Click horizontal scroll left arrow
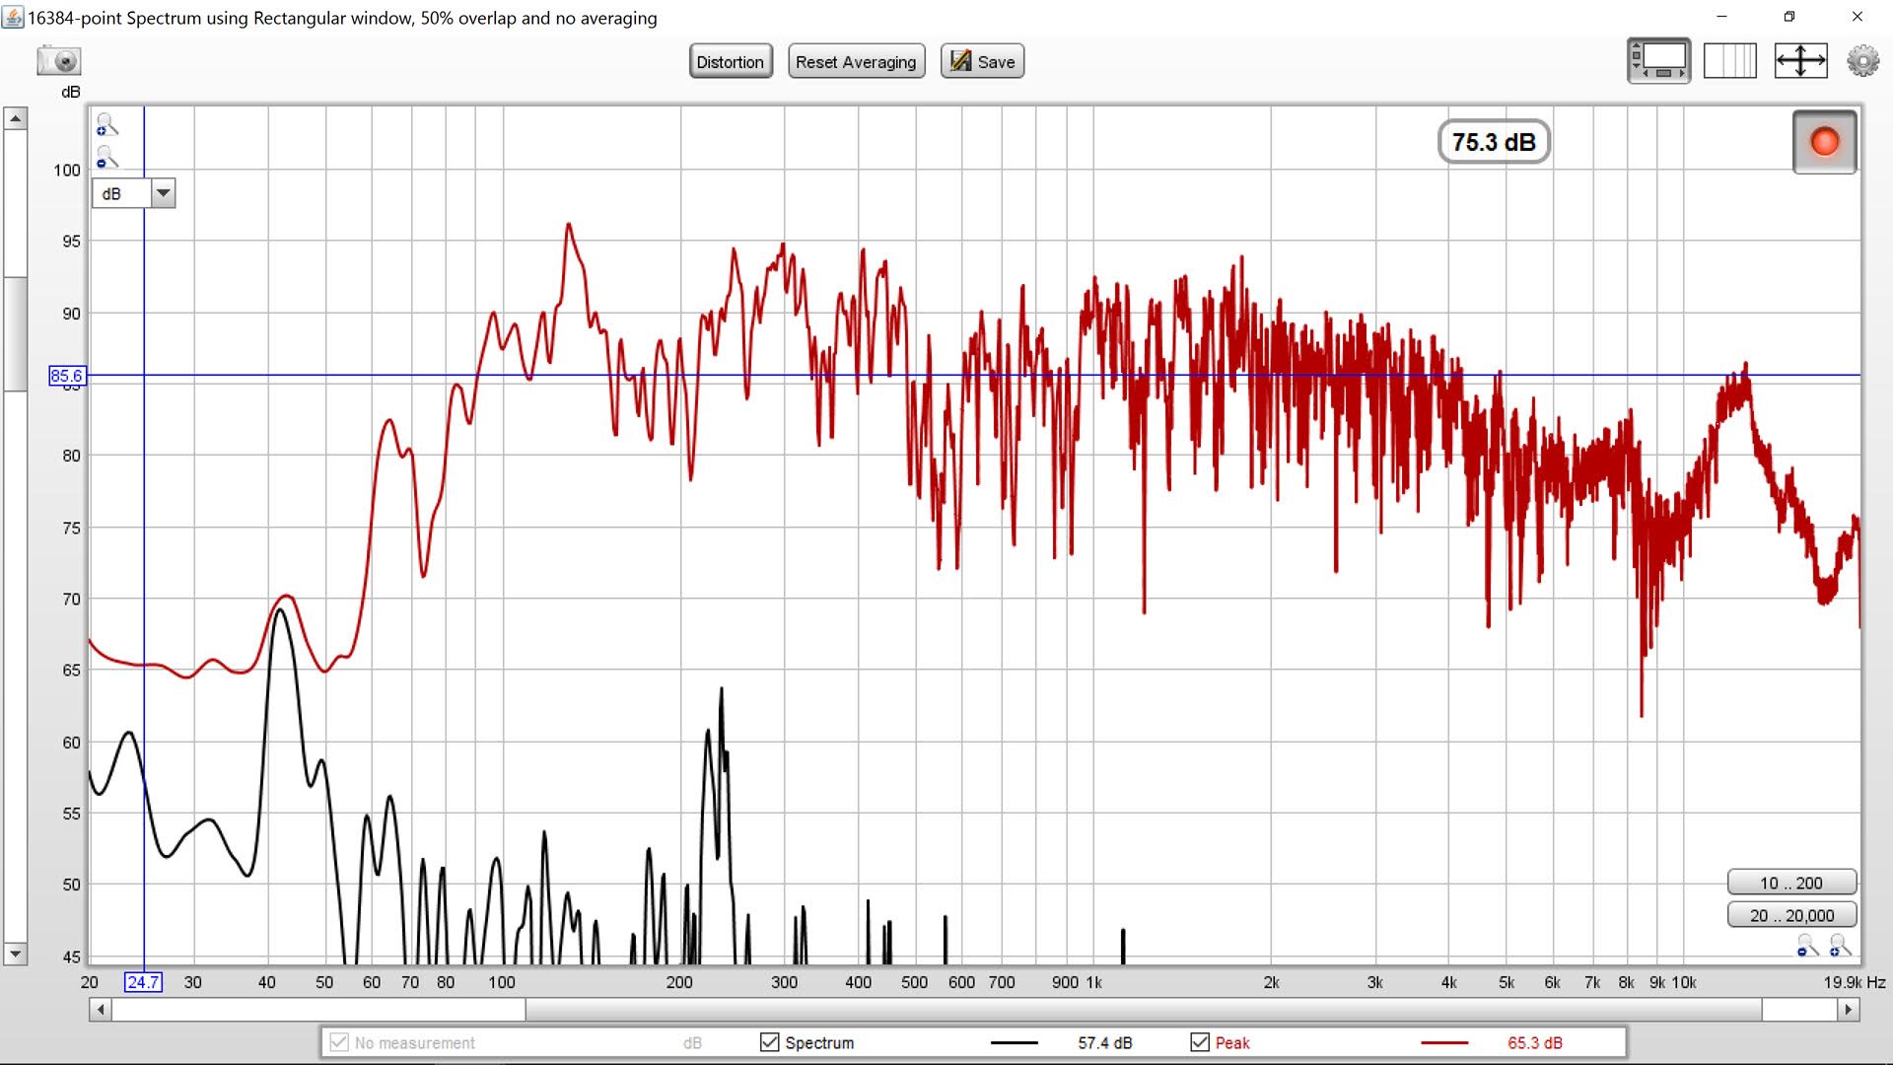The image size is (1893, 1065). coord(100,1009)
